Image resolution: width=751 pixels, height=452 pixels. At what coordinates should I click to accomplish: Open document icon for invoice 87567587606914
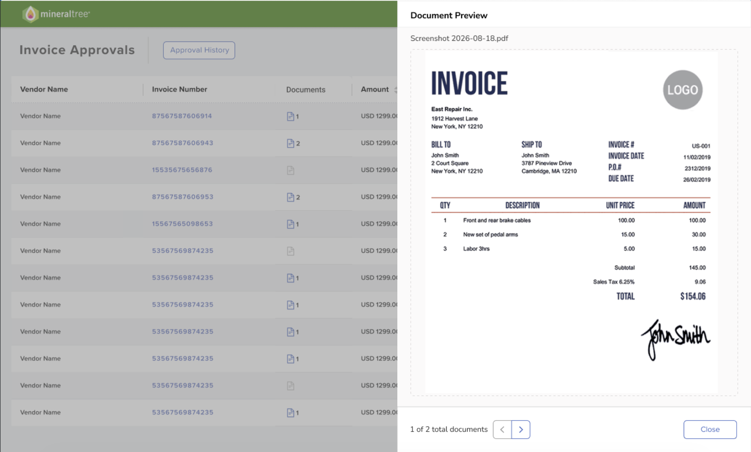pyautogui.click(x=290, y=116)
